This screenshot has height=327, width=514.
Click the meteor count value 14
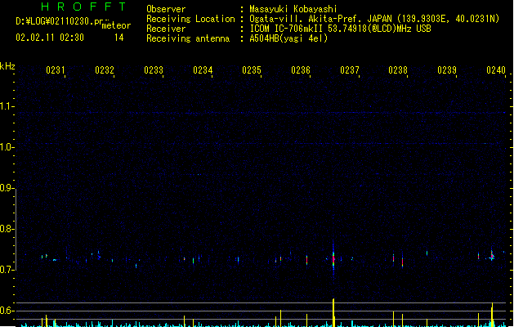click(x=119, y=38)
